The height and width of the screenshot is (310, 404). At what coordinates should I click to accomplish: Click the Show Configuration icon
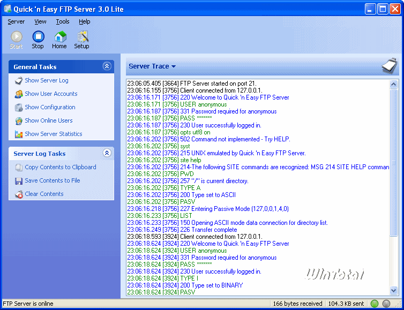point(19,108)
